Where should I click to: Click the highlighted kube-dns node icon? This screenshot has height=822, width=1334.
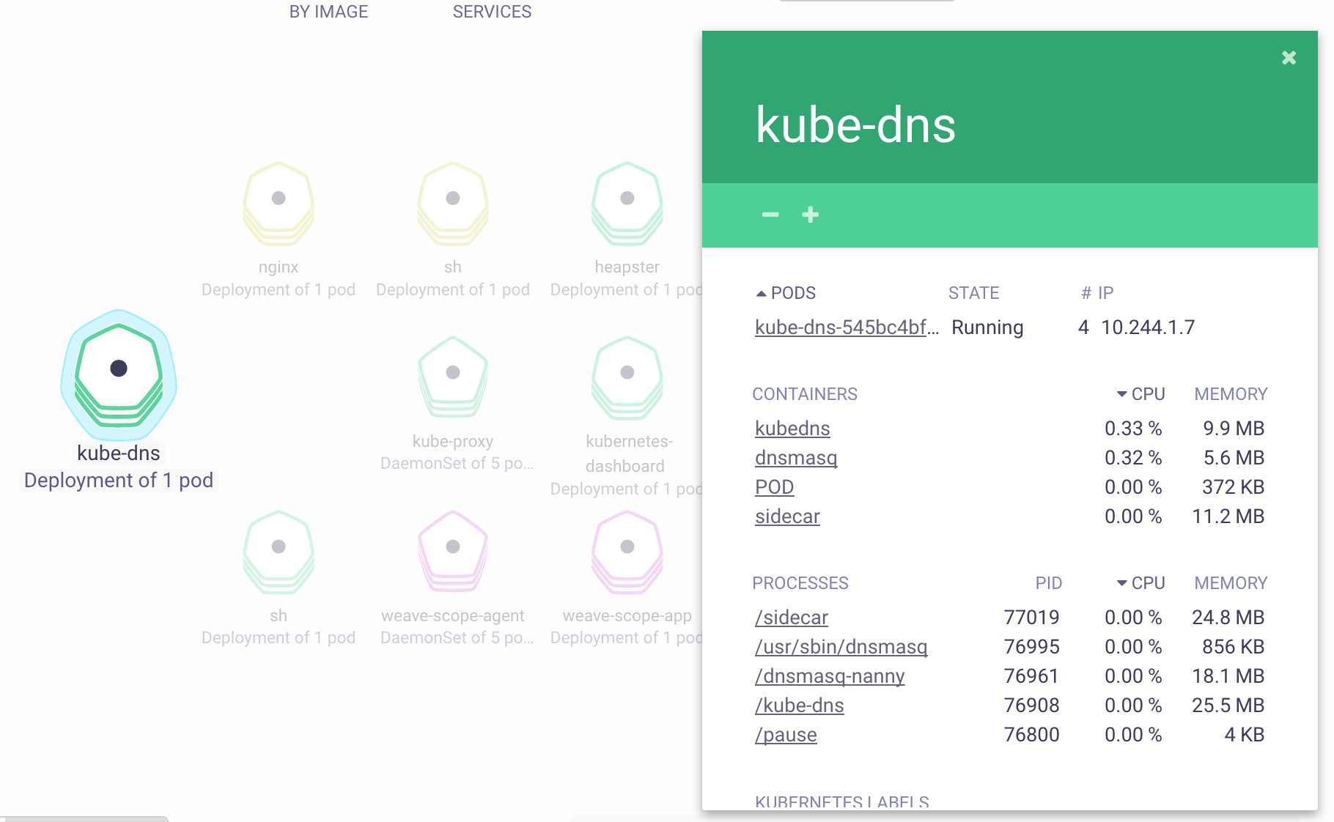point(119,374)
